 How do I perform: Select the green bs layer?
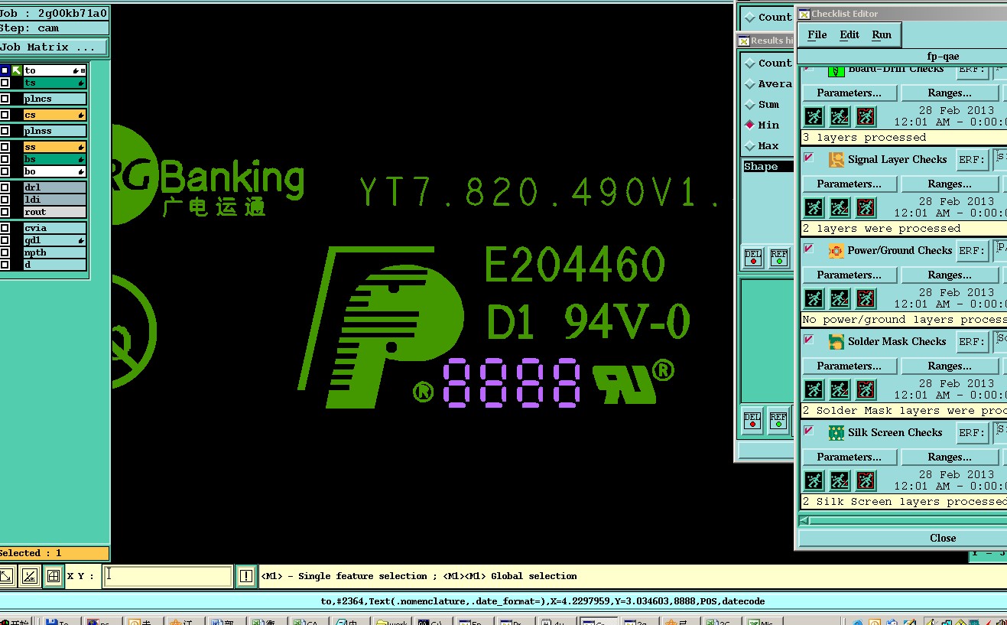pyautogui.click(x=54, y=159)
